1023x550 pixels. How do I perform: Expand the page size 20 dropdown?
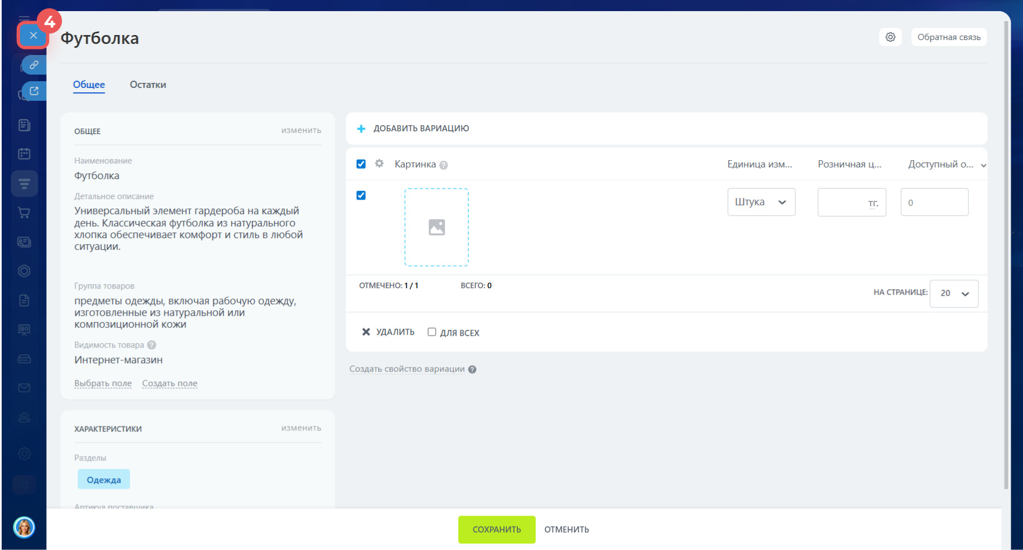point(953,293)
